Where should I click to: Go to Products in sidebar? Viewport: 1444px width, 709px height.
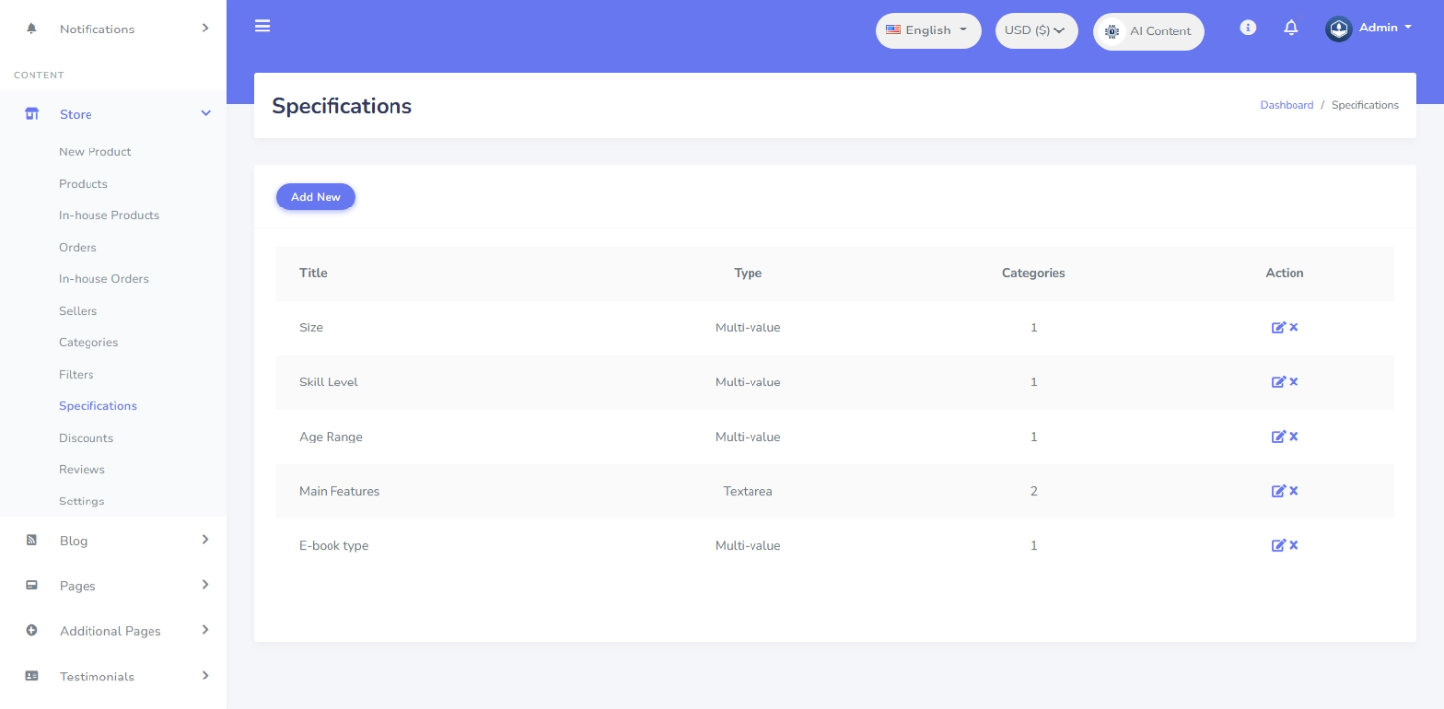tap(84, 184)
